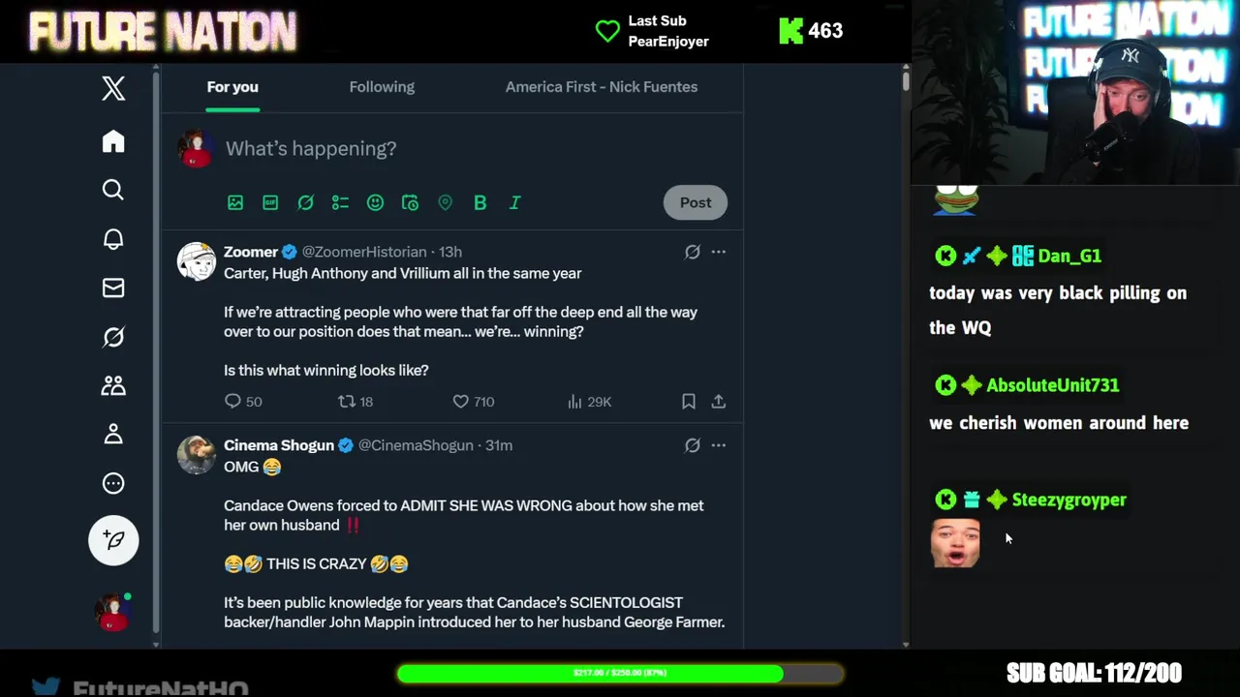Insert an emoji into the post composer
Viewport: 1240px width, 697px height.
point(375,202)
